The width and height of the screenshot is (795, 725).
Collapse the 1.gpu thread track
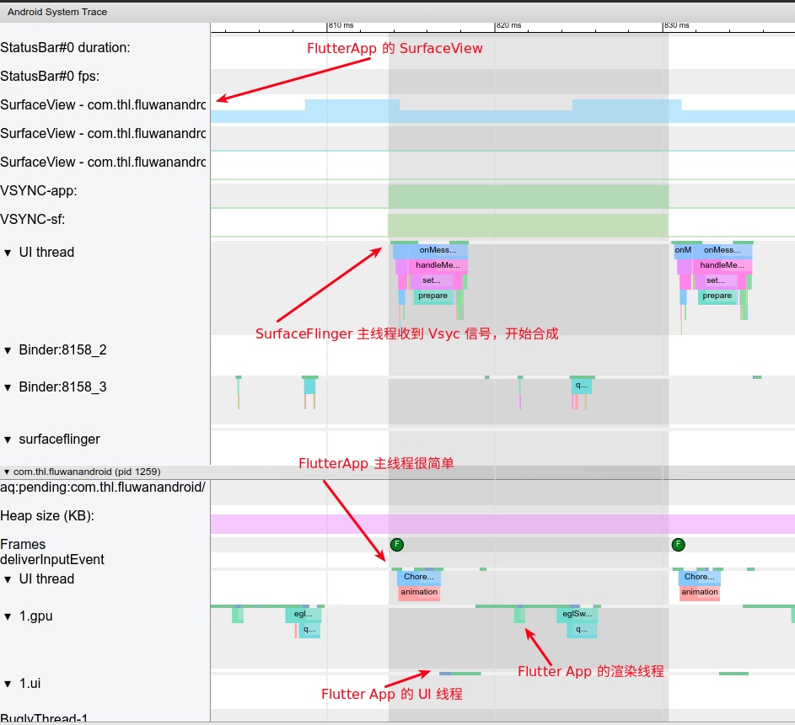(8, 616)
